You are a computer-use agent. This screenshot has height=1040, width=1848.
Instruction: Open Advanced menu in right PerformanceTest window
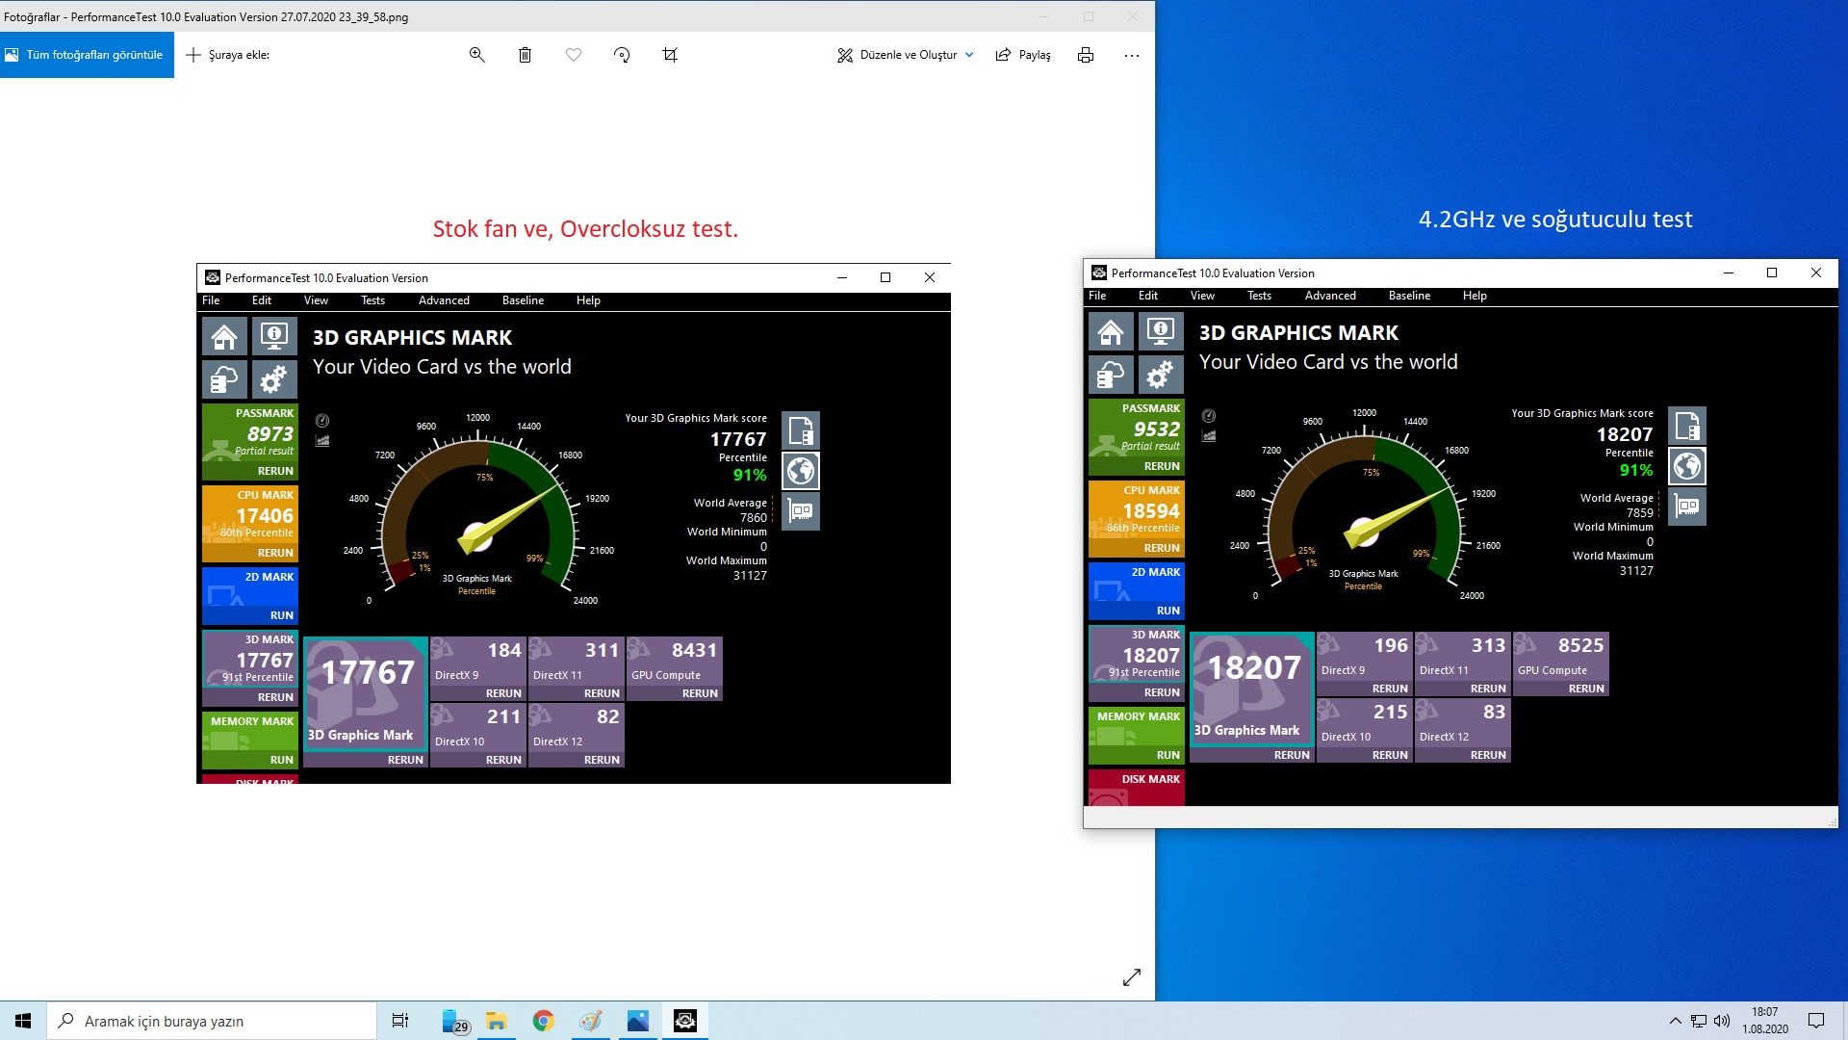click(1329, 296)
